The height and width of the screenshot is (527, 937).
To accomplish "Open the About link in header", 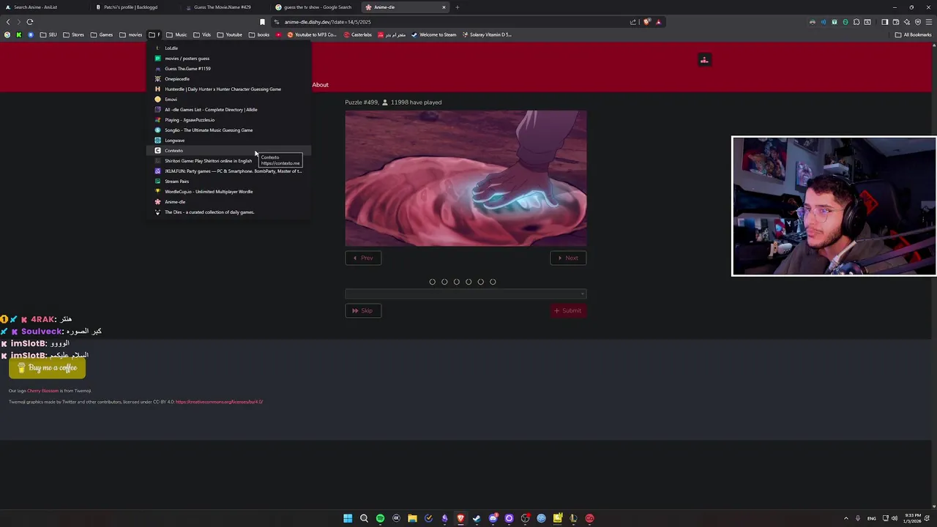I will pos(321,85).
